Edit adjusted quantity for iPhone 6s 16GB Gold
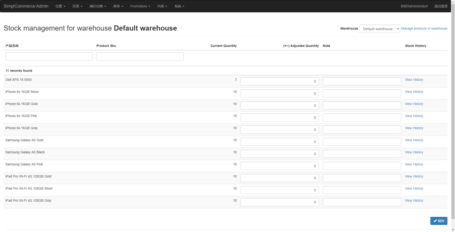This screenshot has width=455, height=232. click(280, 106)
